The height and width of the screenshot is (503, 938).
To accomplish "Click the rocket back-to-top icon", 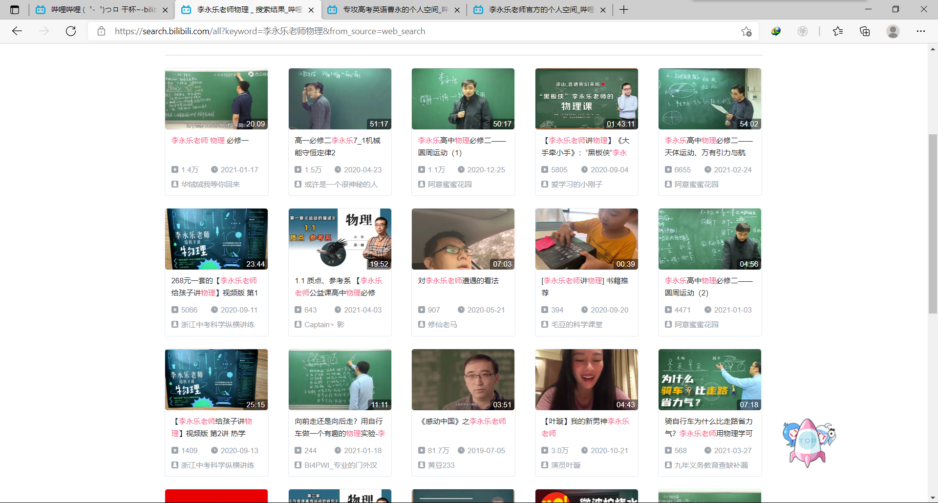I will coord(809,442).
